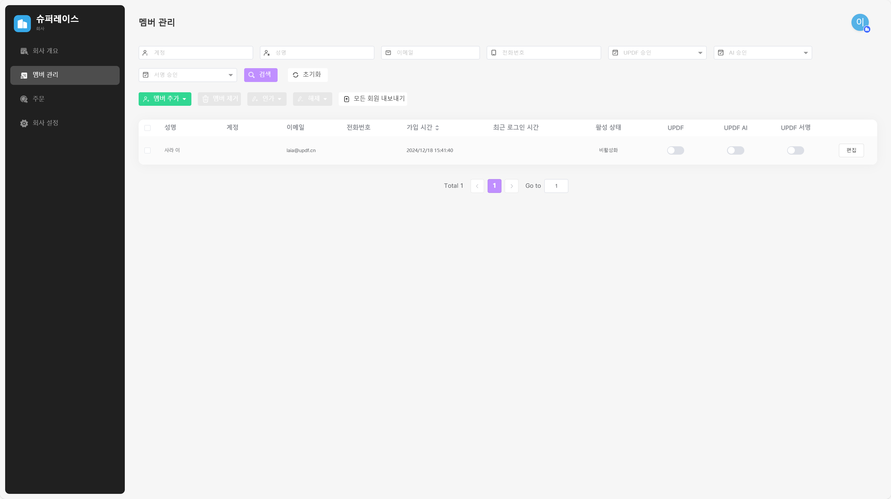The width and height of the screenshot is (891, 499).
Task: Go to previous page arrow
Action: (477, 186)
